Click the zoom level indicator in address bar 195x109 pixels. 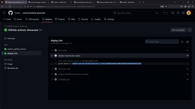pyautogui.click(x=162, y=7)
